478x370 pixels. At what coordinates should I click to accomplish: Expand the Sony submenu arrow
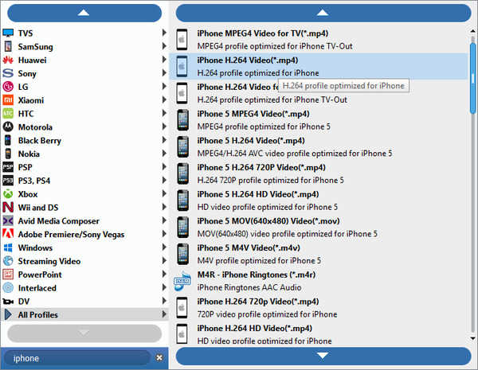164,72
